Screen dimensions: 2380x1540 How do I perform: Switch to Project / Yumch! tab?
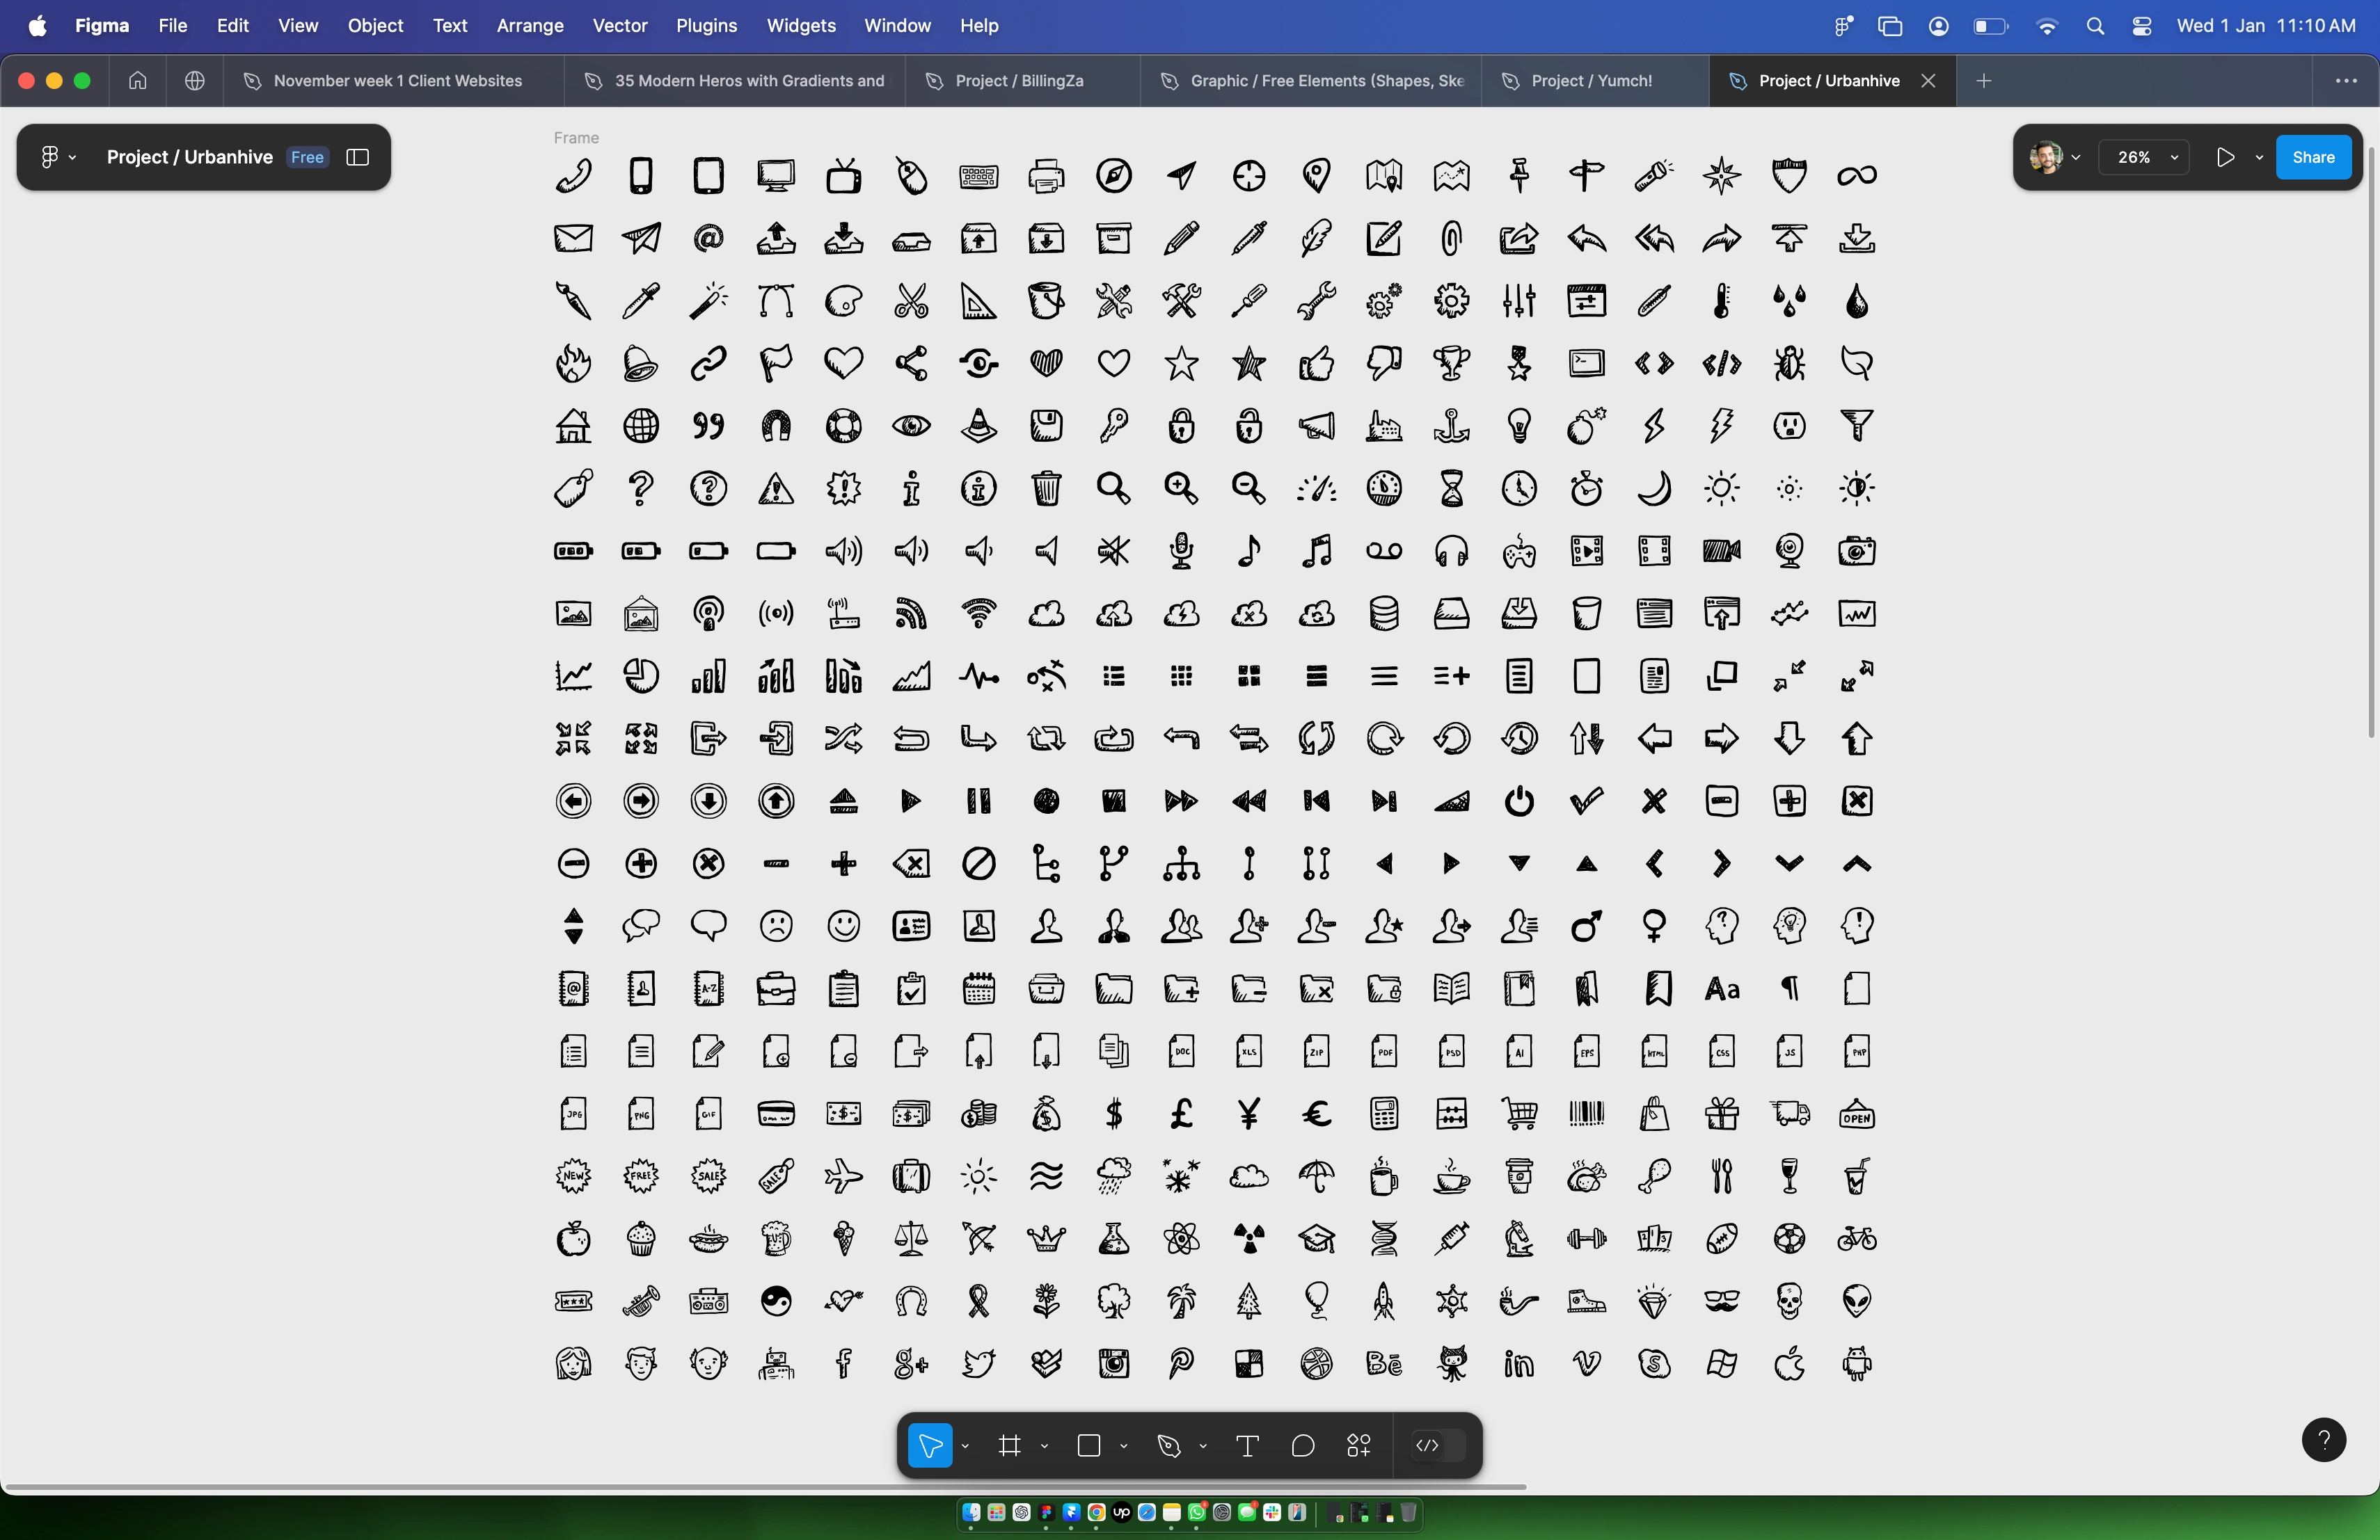[1591, 81]
